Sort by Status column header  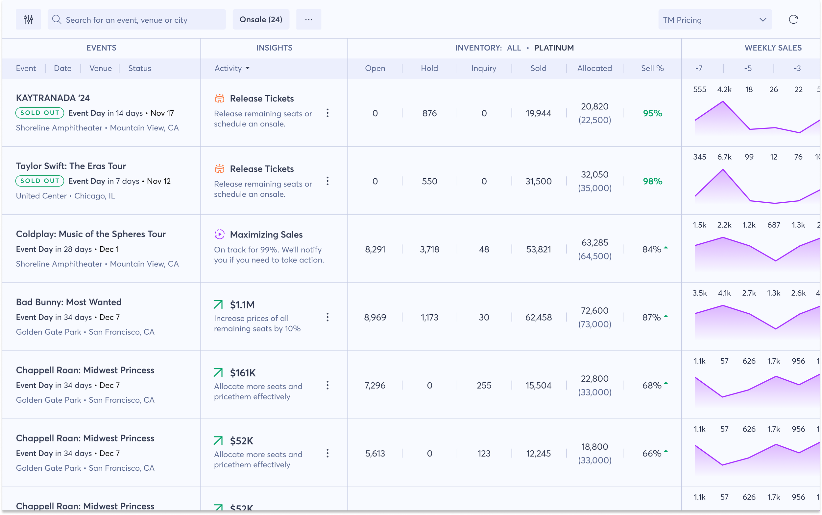point(139,68)
